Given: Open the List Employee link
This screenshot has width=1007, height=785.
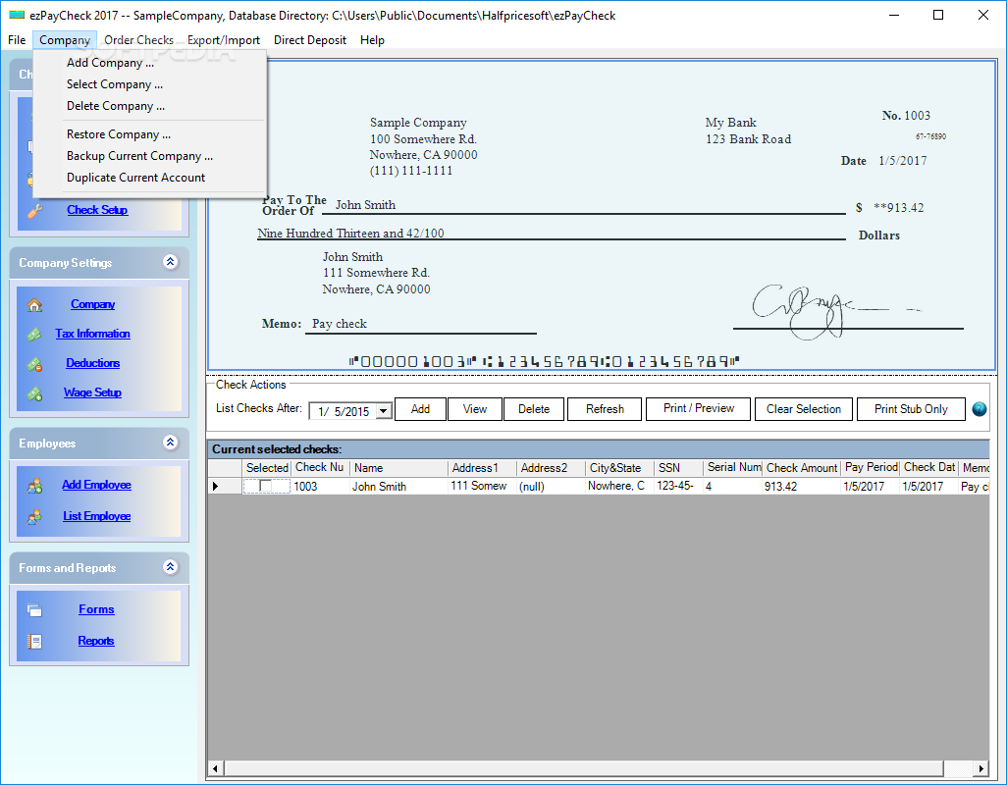Looking at the screenshot, I should pos(96,516).
